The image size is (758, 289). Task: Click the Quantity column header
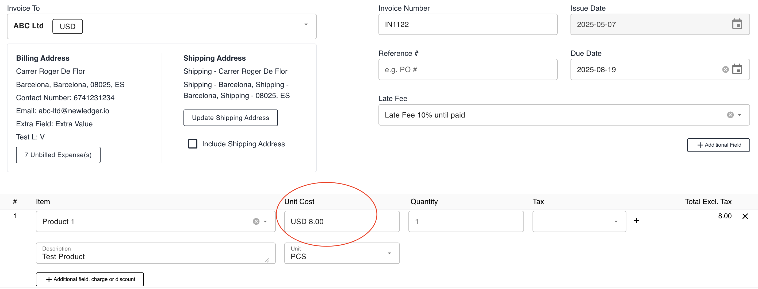(424, 202)
